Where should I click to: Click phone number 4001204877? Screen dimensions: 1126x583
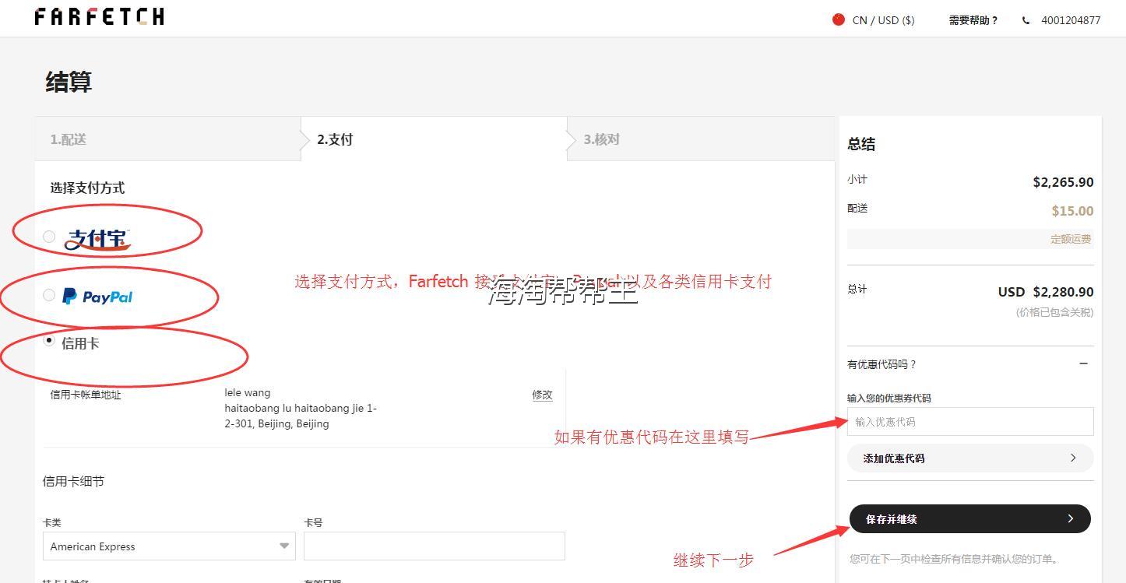click(x=1071, y=20)
